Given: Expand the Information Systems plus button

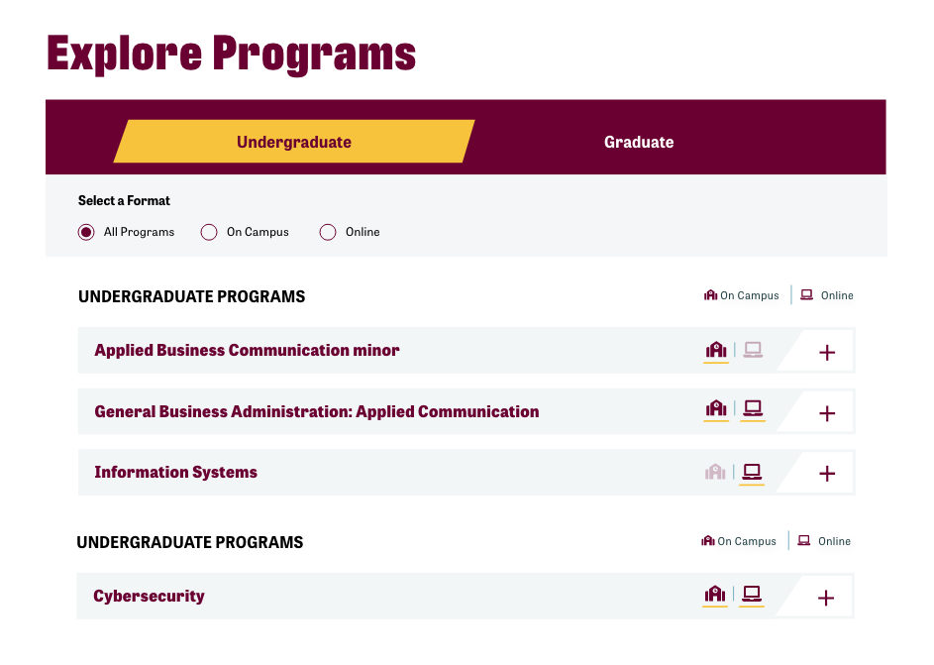Looking at the screenshot, I should click(x=827, y=474).
